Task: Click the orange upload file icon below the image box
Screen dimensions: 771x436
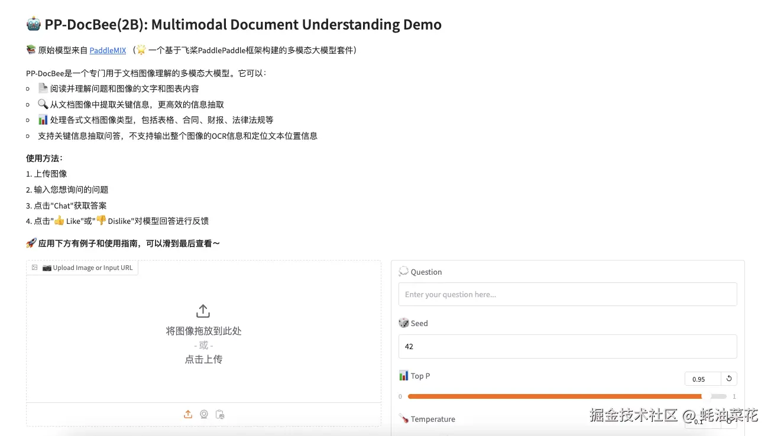Action: [188, 414]
